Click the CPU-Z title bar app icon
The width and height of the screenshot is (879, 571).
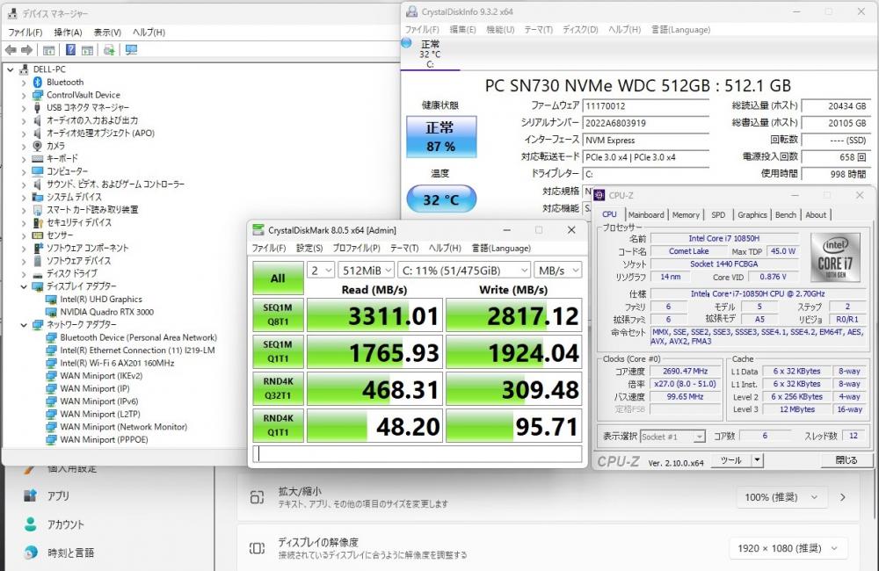coord(599,195)
